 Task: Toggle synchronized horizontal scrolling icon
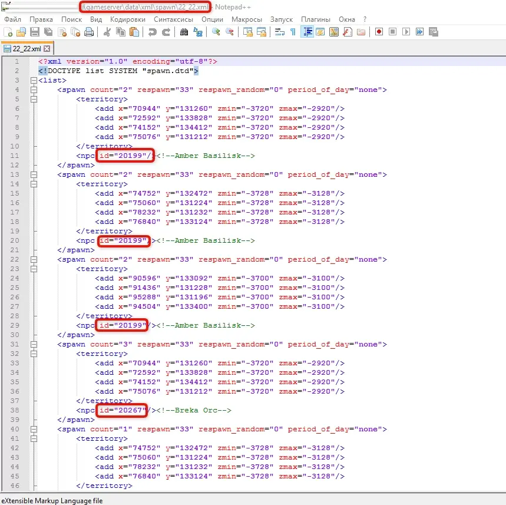click(x=262, y=32)
